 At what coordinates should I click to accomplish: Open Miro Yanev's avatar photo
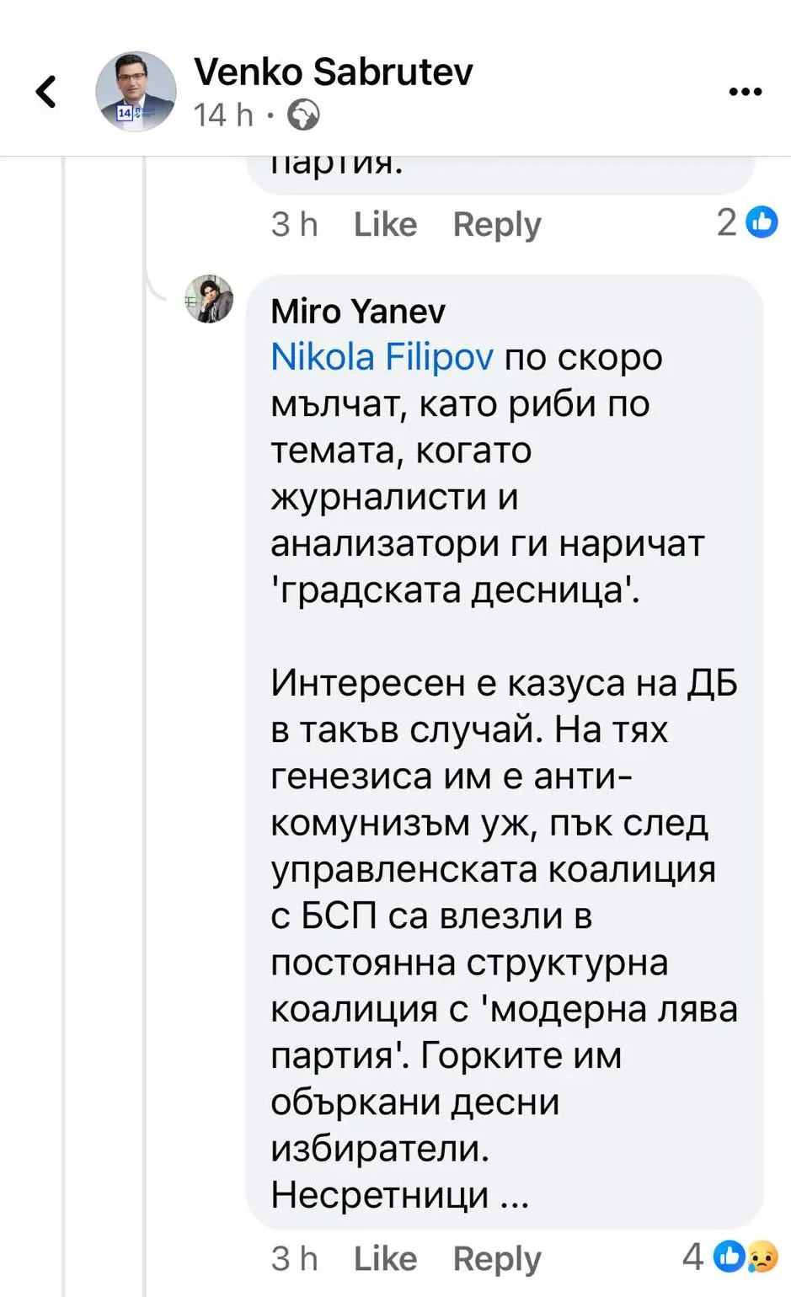click(x=209, y=299)
